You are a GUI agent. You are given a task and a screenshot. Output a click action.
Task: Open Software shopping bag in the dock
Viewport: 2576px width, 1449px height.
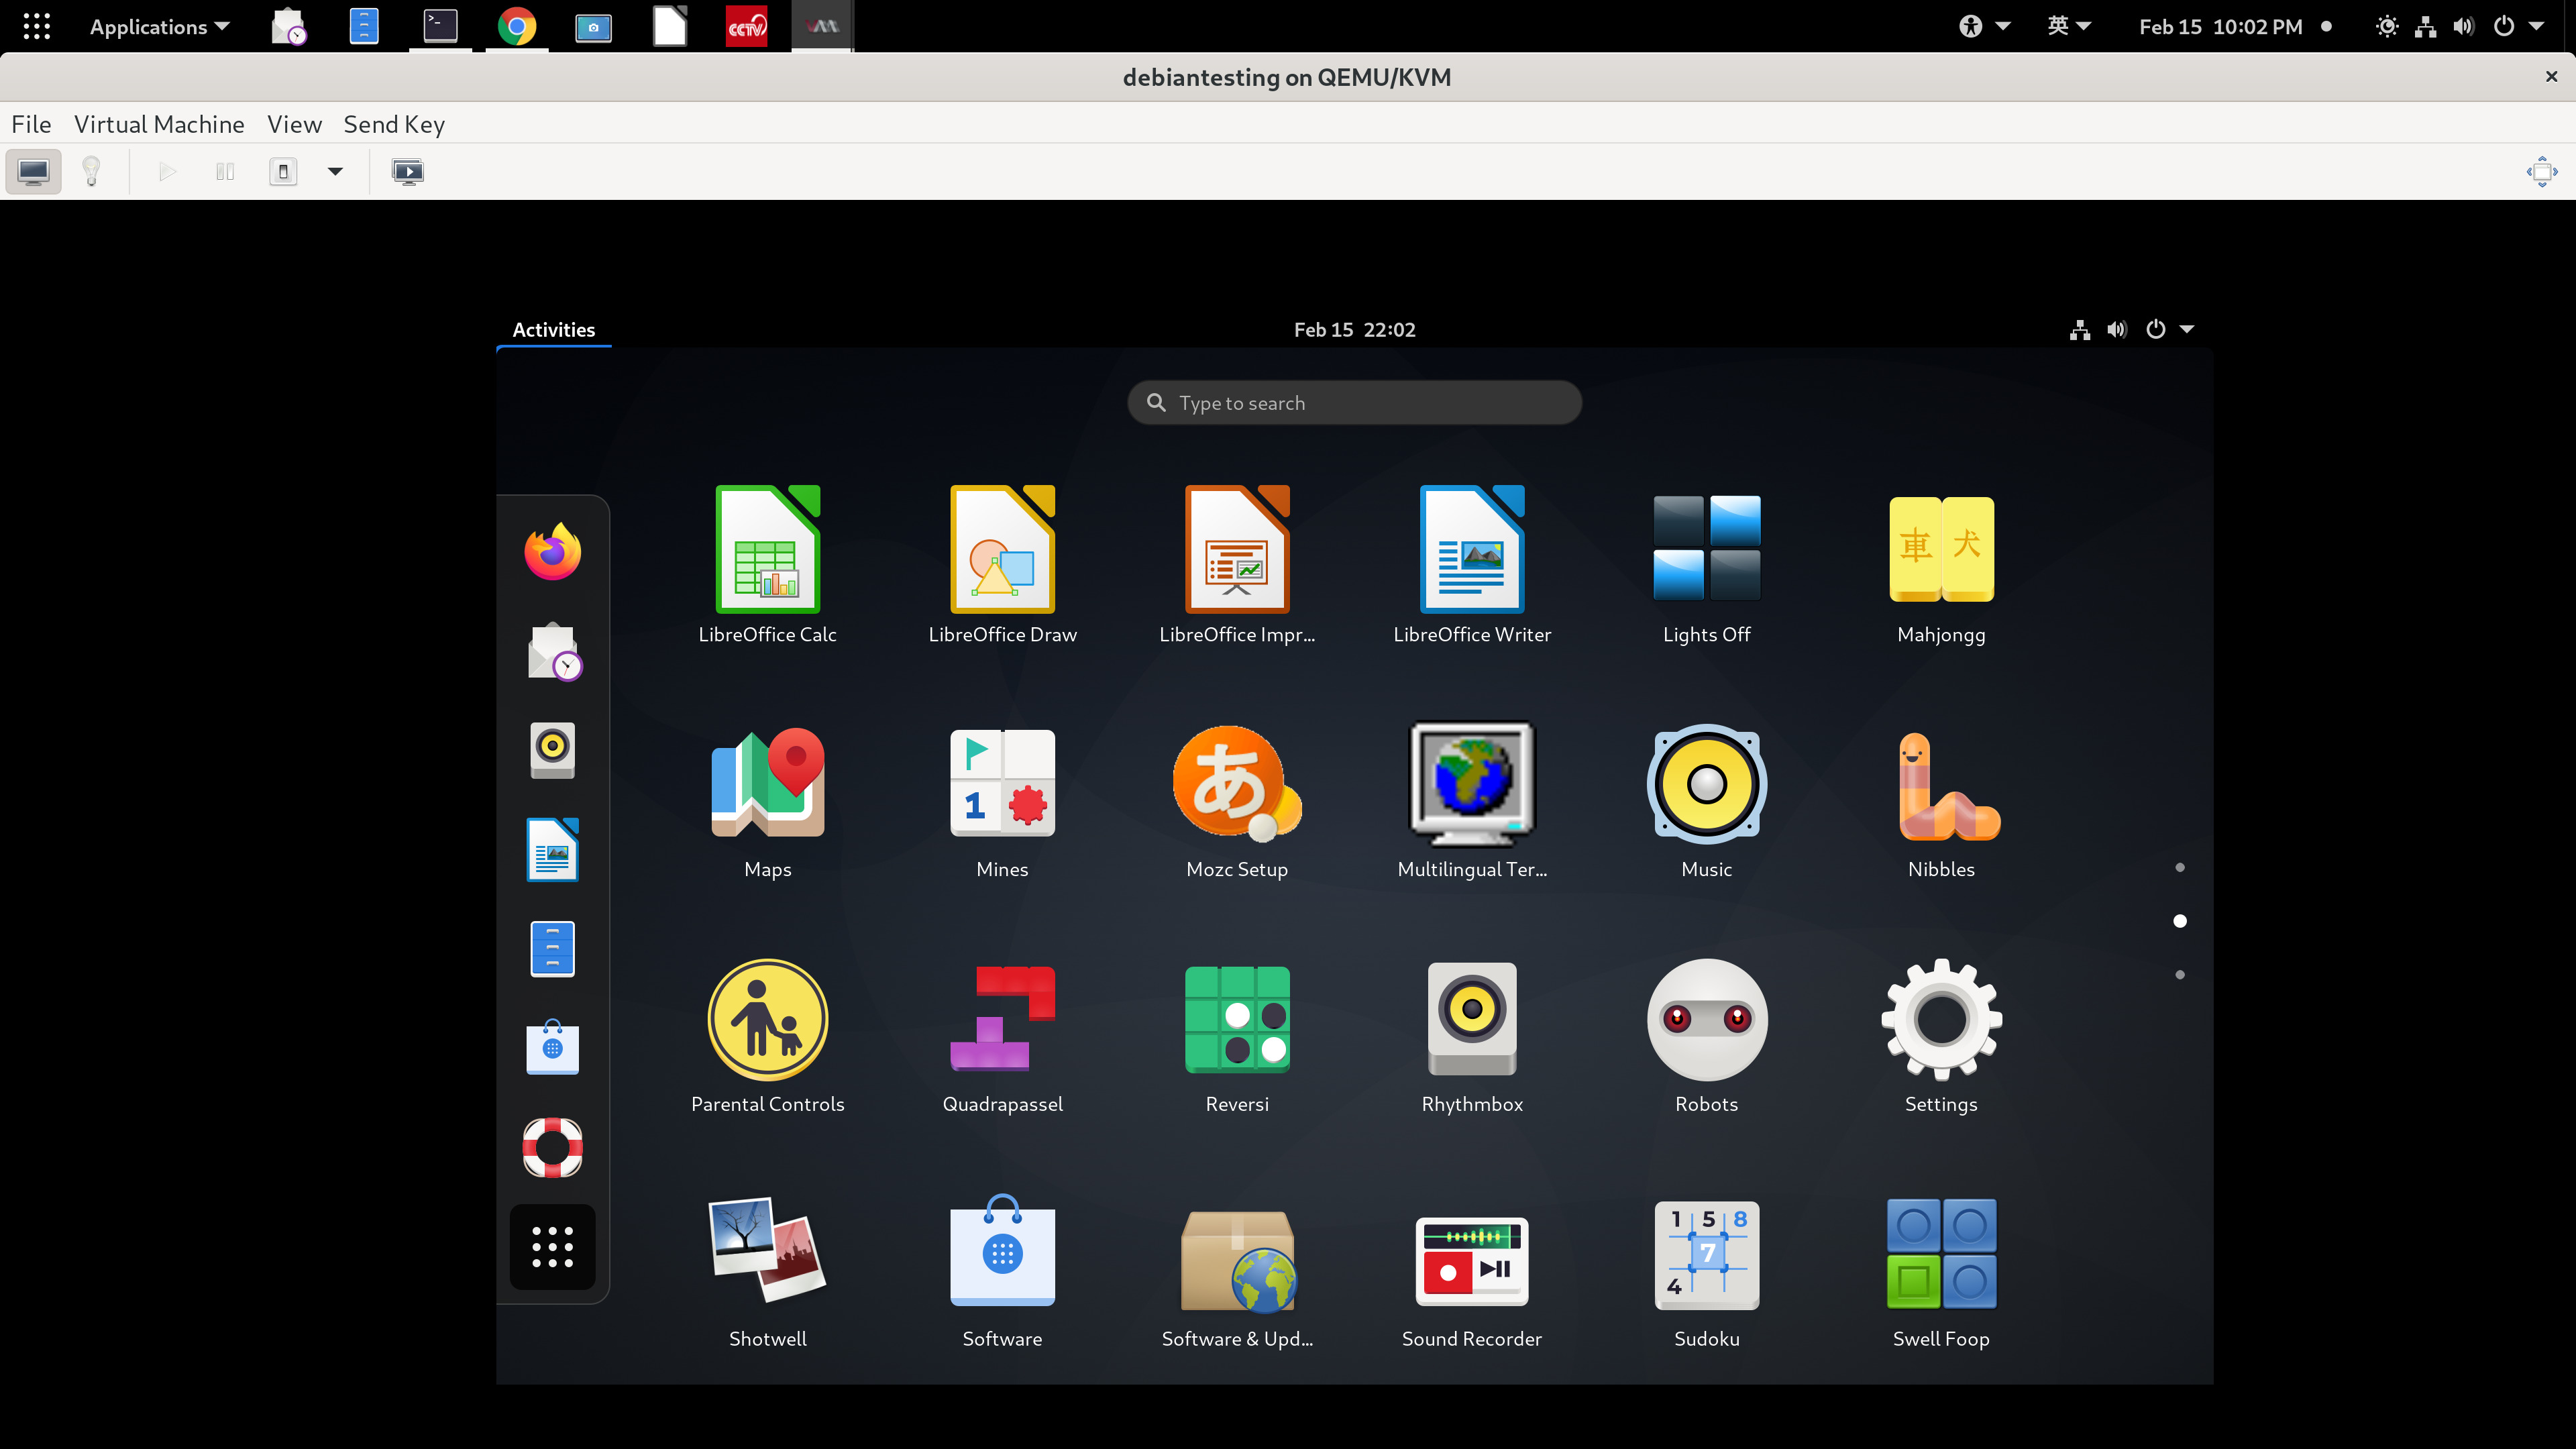pyautogui.click(x=552, y=1047)
